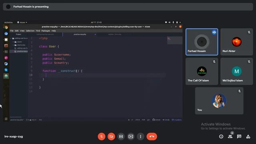The height and width of the screenshot is (144, 256).
Task: Click line number 10 in gutter
Action: tap(31, 75)
